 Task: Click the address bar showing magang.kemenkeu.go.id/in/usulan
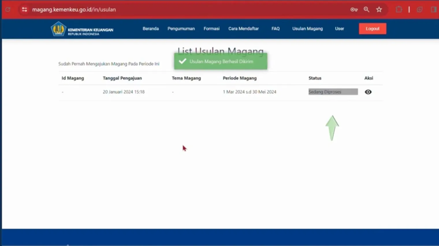74,10
